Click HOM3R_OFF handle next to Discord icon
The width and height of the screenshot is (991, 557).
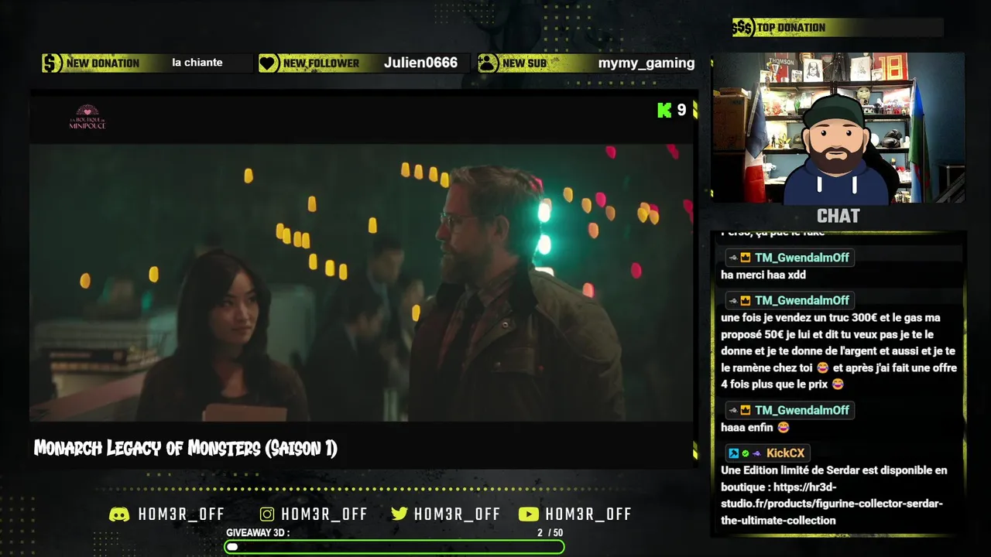pyautogui.click(x=181, y=514)
